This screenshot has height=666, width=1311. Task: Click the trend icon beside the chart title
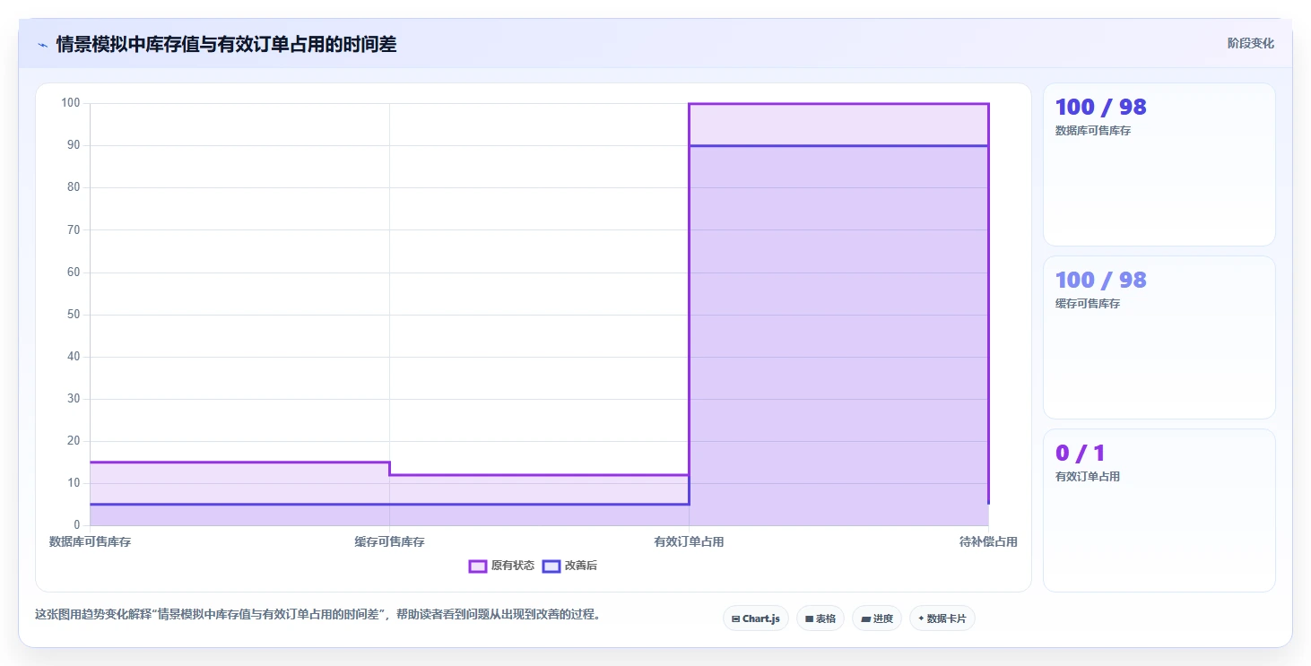click(42, 45)
